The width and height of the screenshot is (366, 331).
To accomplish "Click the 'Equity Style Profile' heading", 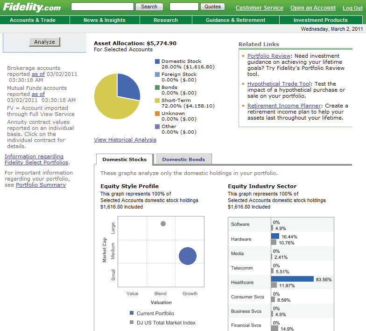I will pyautogui.click(x=130, y=186).
